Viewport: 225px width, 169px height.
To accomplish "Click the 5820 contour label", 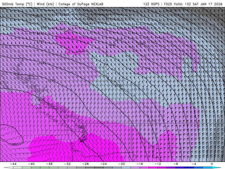I will pos(41,100).
